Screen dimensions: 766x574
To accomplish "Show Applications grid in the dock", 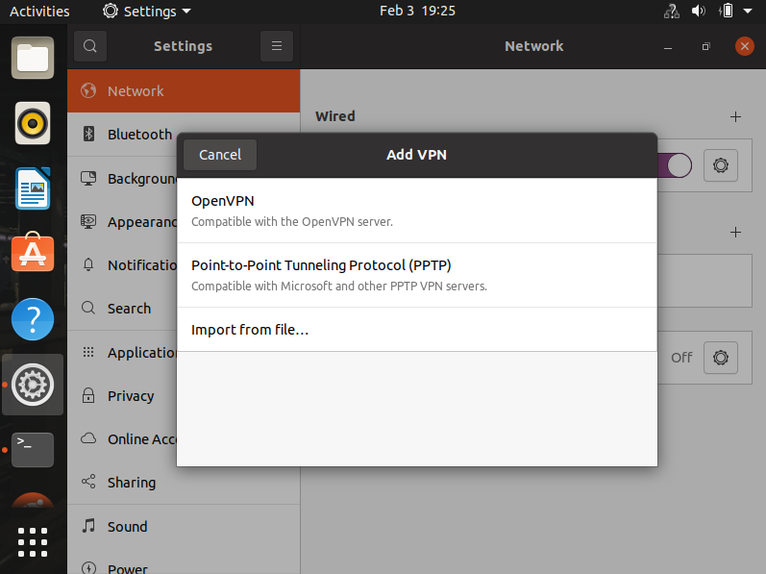I will [33, 542].
